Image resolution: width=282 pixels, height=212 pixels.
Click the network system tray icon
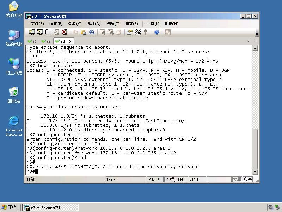point(277,207)
